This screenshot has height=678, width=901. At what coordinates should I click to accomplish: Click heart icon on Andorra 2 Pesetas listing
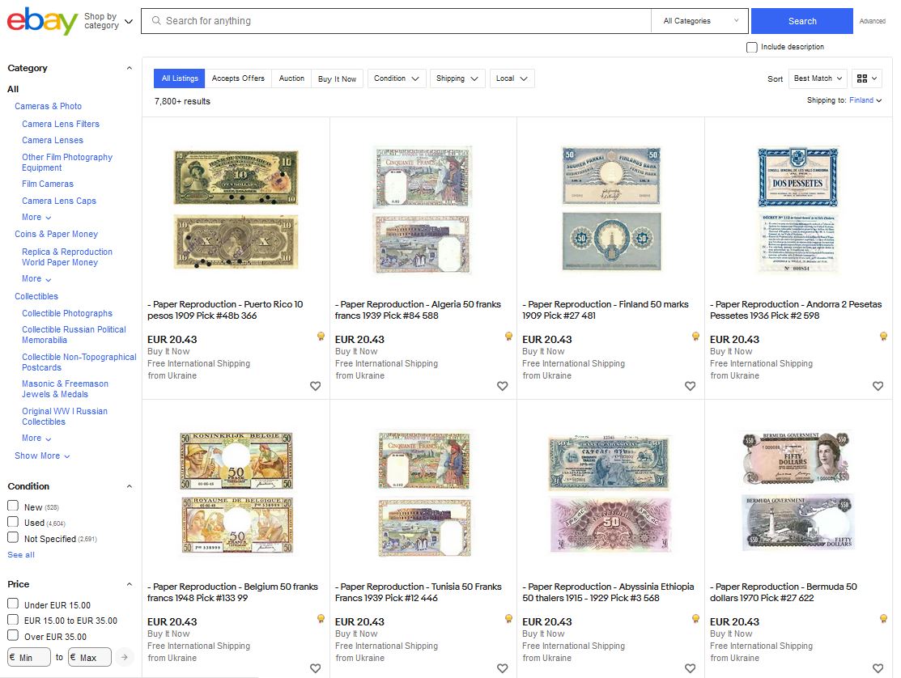pos(878,386)
